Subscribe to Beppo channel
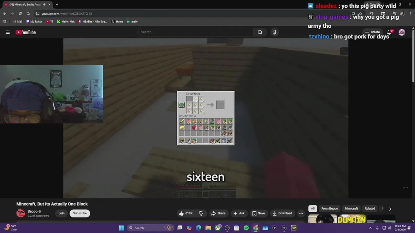Image resolution: width=415 pixels, height=233 pixels. [x=80, y=213]
